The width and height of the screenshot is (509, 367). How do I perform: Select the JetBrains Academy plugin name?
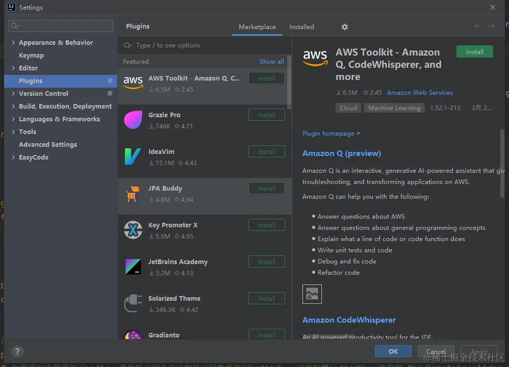pyautogui.click(x=178, y=261)
